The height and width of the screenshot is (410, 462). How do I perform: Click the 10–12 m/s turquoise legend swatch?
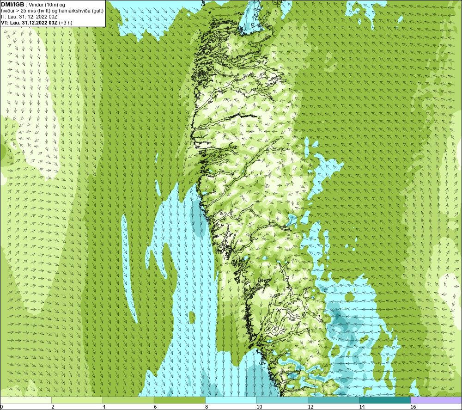tap(282, 400)
